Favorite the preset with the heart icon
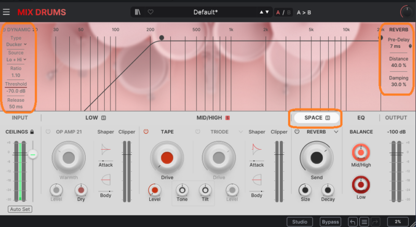416x227 pixels. coord(150,11)
